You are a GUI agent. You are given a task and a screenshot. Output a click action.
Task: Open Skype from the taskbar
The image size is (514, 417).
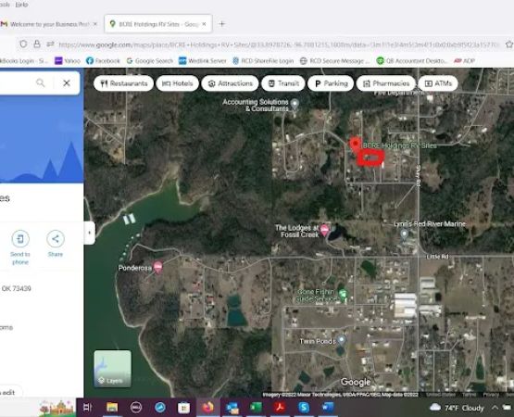point(304,408)
